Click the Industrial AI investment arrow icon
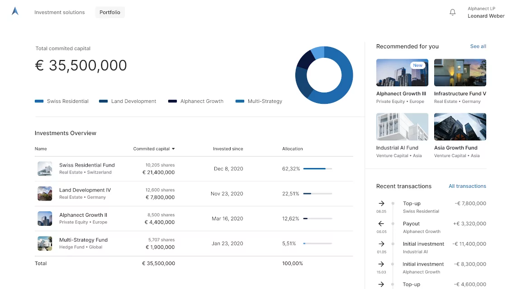Screen dimensions: 521x289 click(x=381, y=244)
